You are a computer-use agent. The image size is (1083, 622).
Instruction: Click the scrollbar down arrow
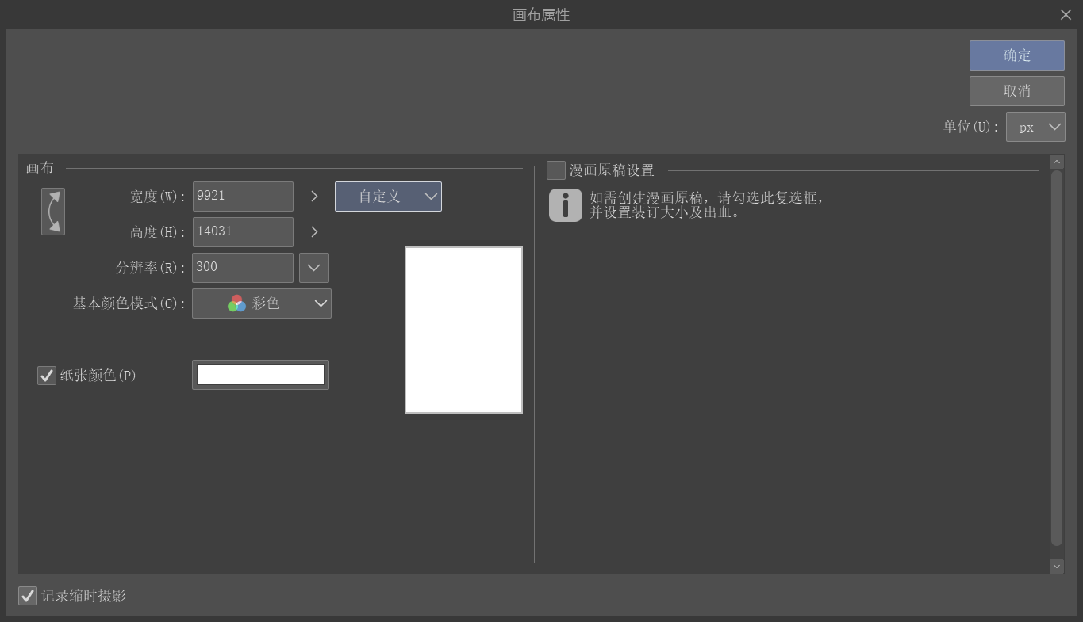(1056, 566)
